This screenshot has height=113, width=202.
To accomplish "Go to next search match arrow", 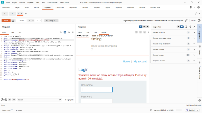I will click(14, 100).
